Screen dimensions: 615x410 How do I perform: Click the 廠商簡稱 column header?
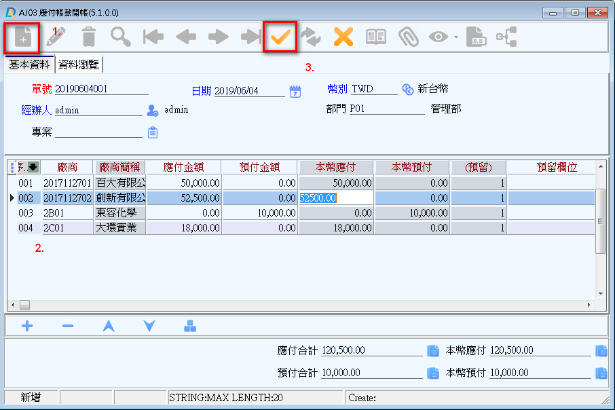tap(119, 167)
